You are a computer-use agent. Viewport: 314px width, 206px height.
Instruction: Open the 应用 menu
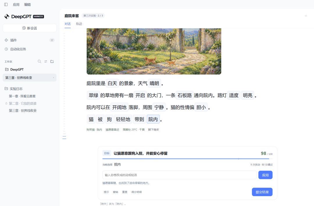click(x=16, y=4)
